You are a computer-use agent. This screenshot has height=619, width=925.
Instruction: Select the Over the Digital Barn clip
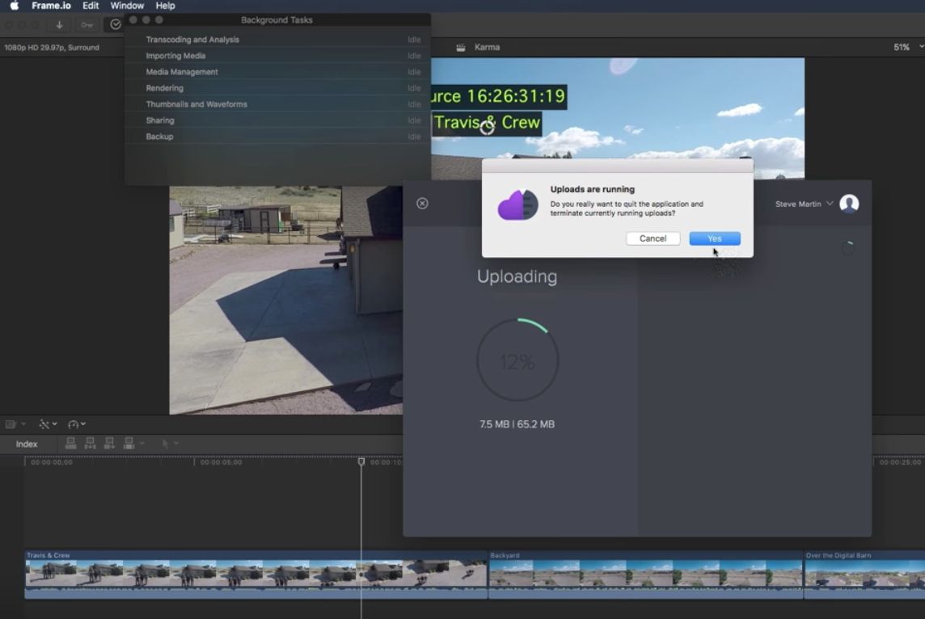pyautogui.click(x=865, y=575)
